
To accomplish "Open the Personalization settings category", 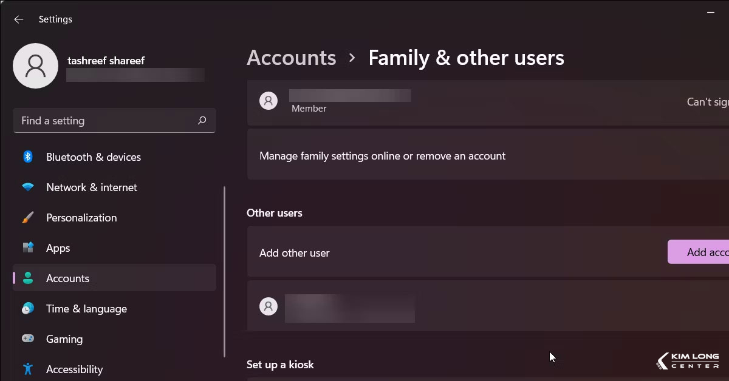I will (x=81, y=218).
